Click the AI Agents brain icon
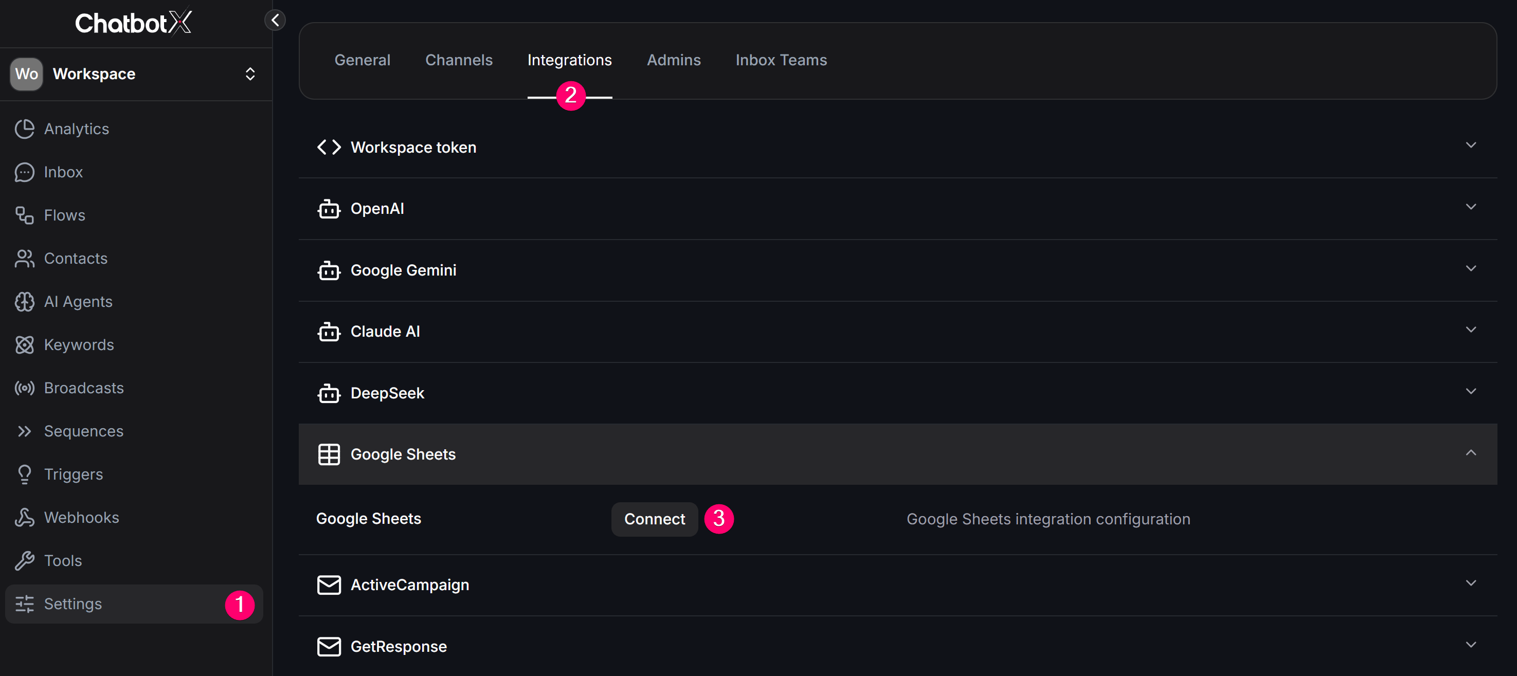This screenshot has height=676, width=1517. click(x=24, y=301)
